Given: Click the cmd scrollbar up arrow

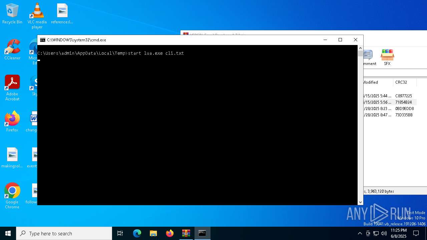Looking at the screenshot, I should coord(360,48).
